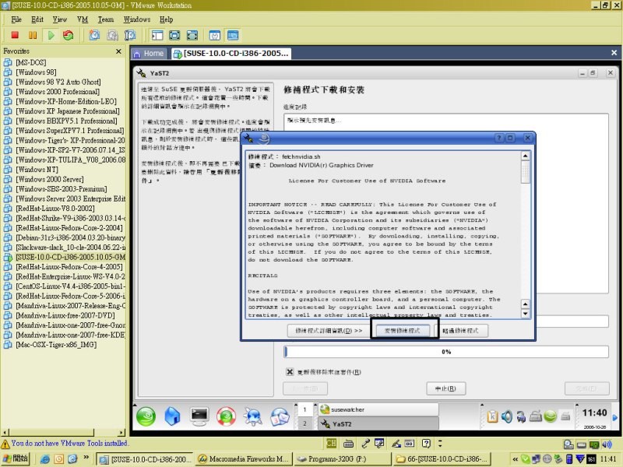The width and height of the screenshot is (623, 467).
Task: Open Programs-320G (P:) taskbar button
Action: pos(341,459)
